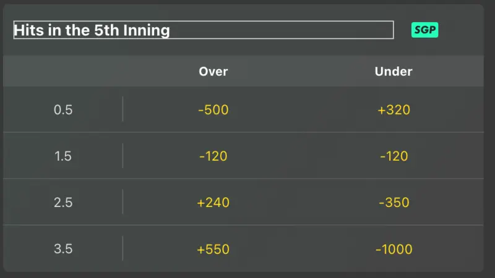This screenshot has height=278, width=495.
Task: Click the 2.5 line label
Action: click(63, 203)
